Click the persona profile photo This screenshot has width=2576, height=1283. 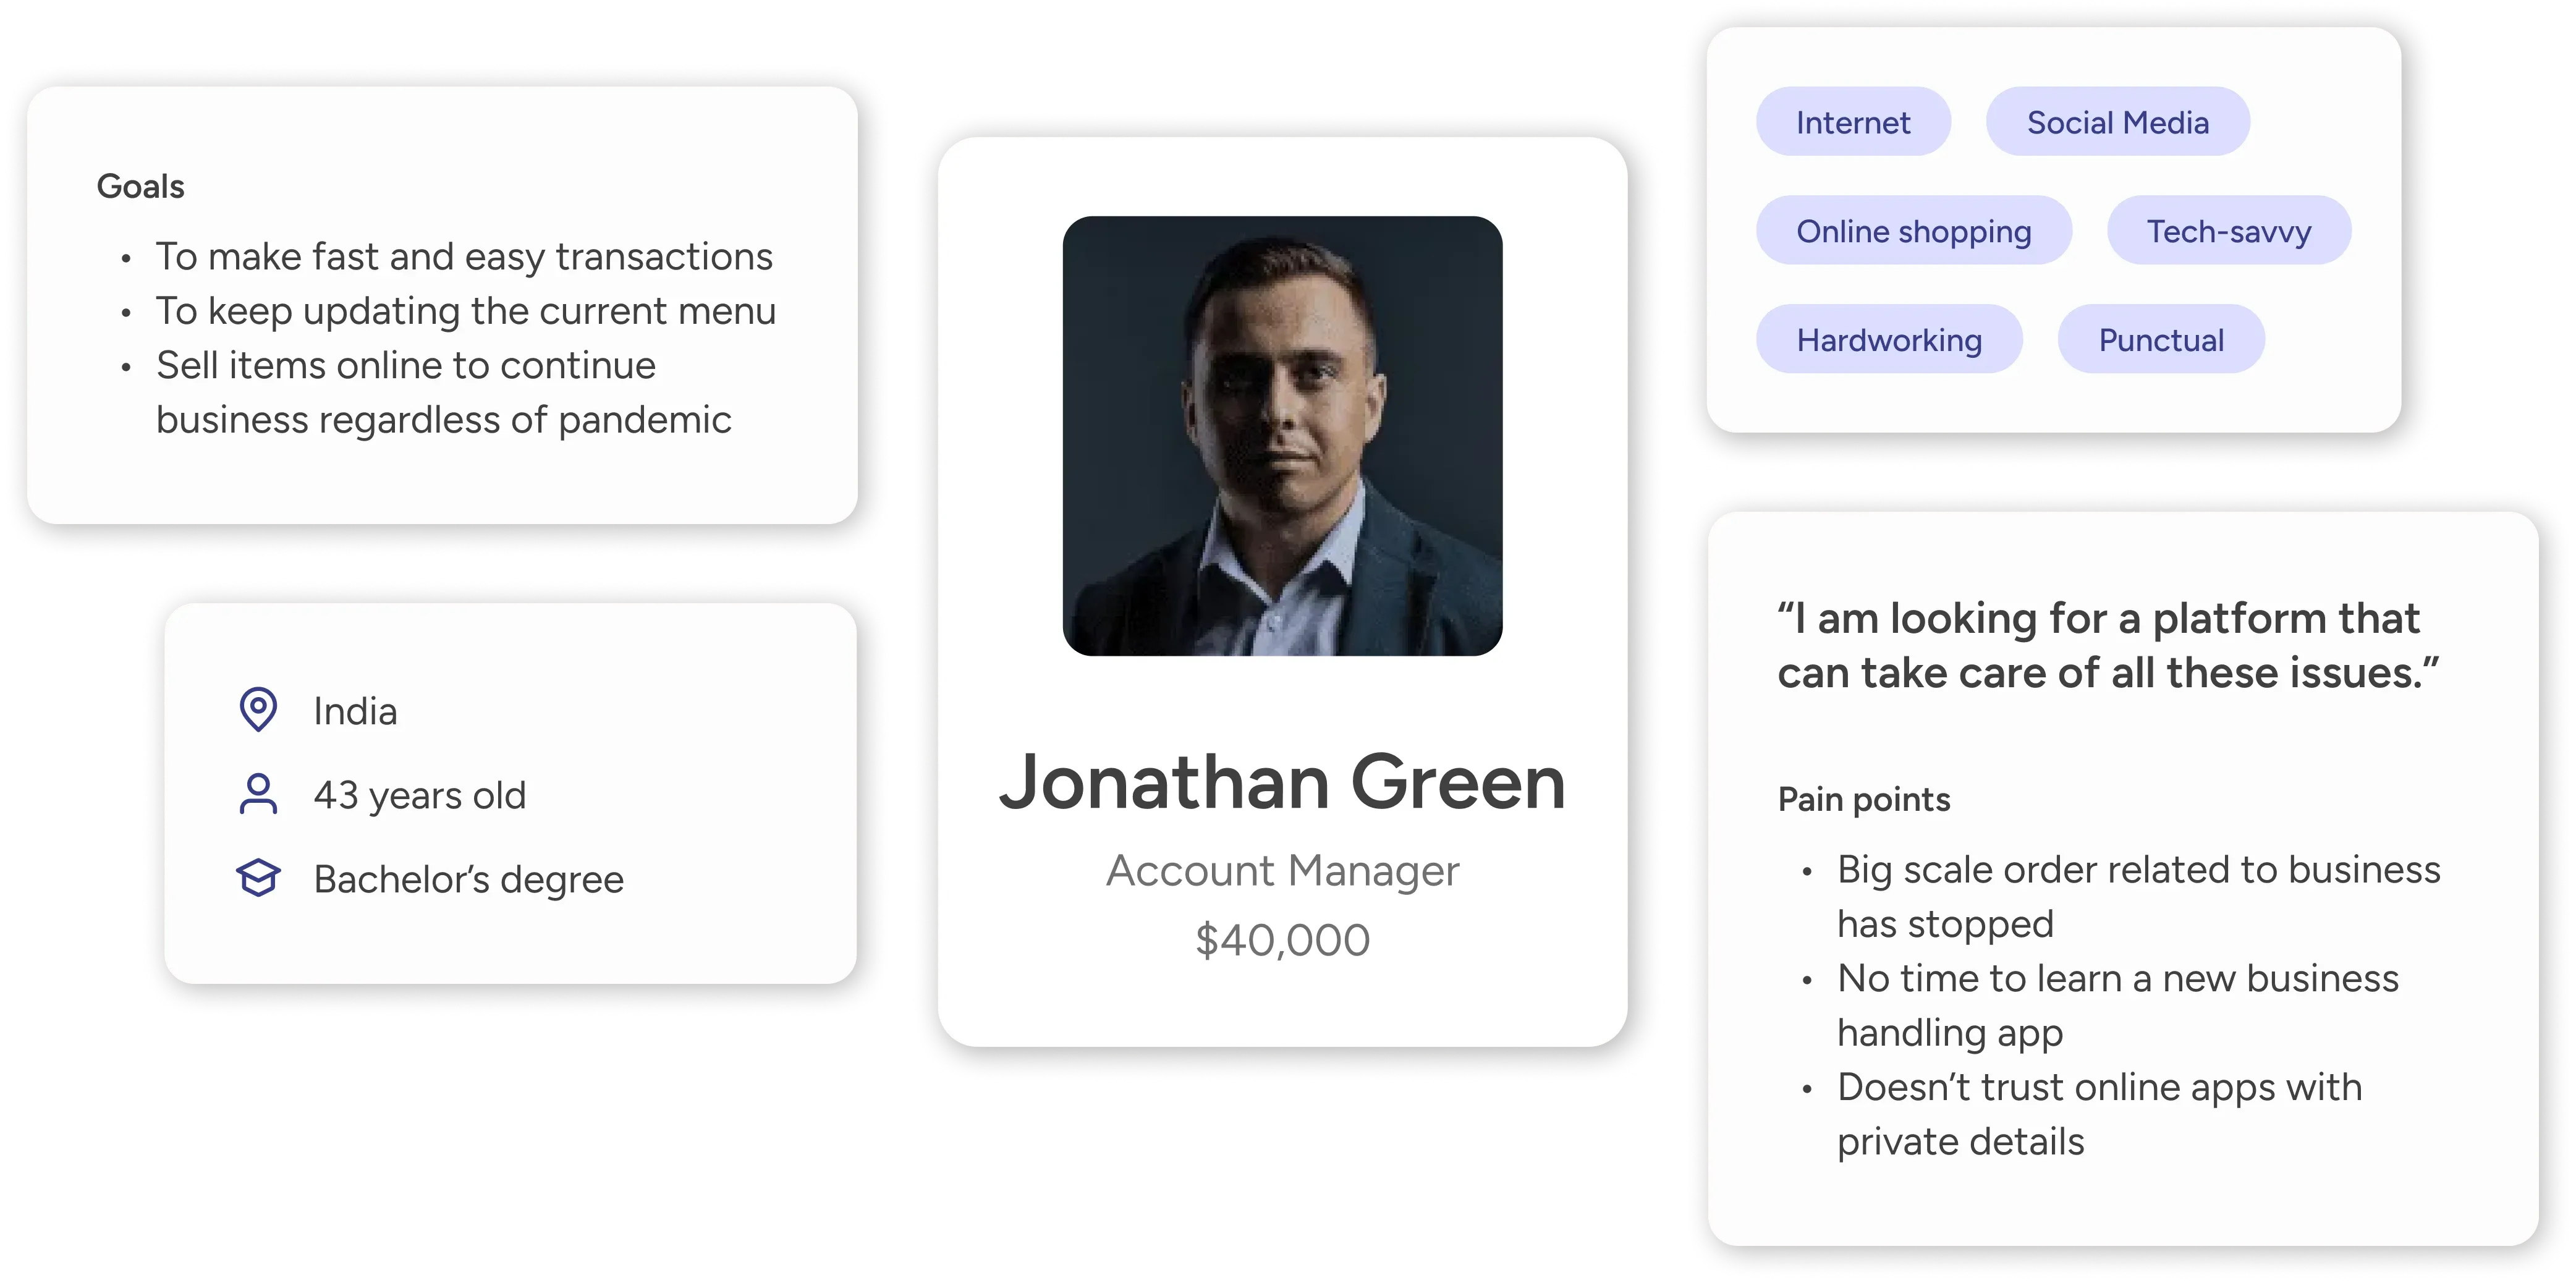pyautogui.click(x=1282, y=436)
